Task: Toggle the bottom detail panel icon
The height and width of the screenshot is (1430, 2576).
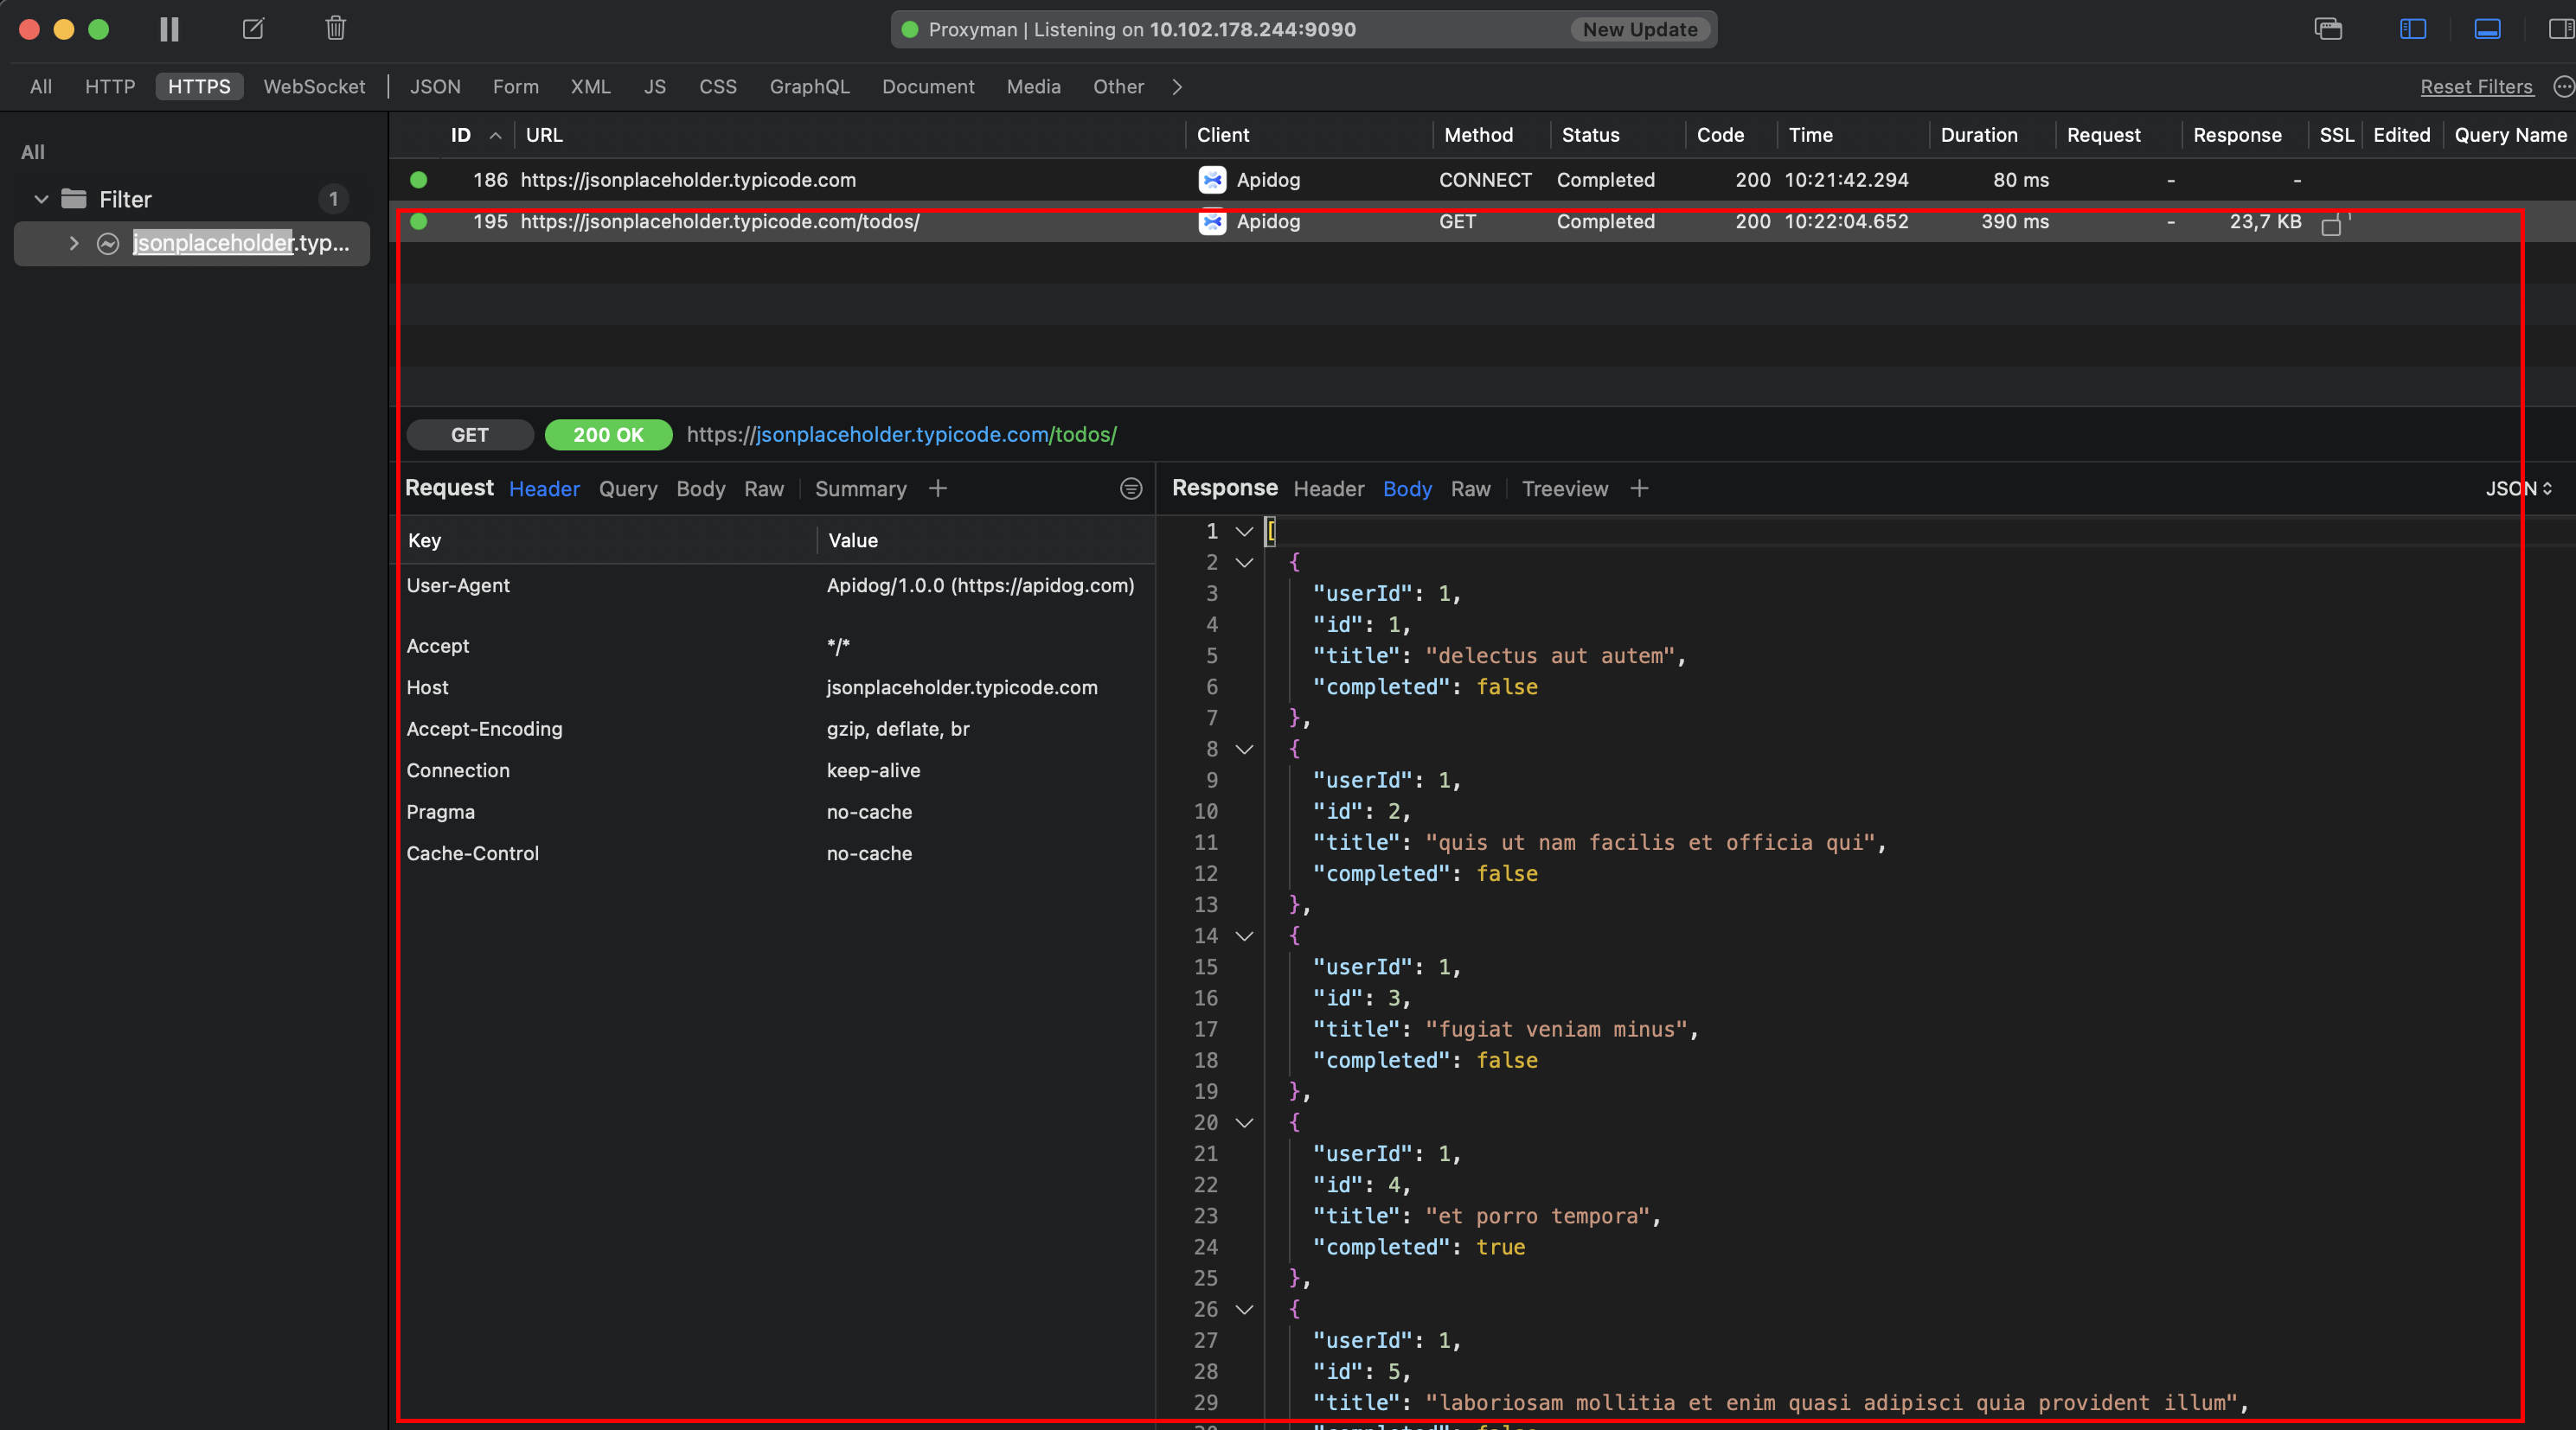Action: 2487,29
